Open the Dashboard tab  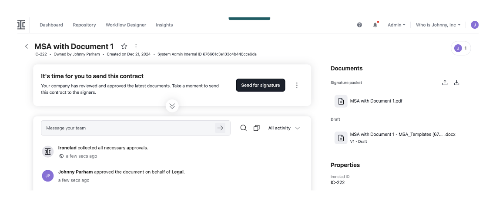51,25
